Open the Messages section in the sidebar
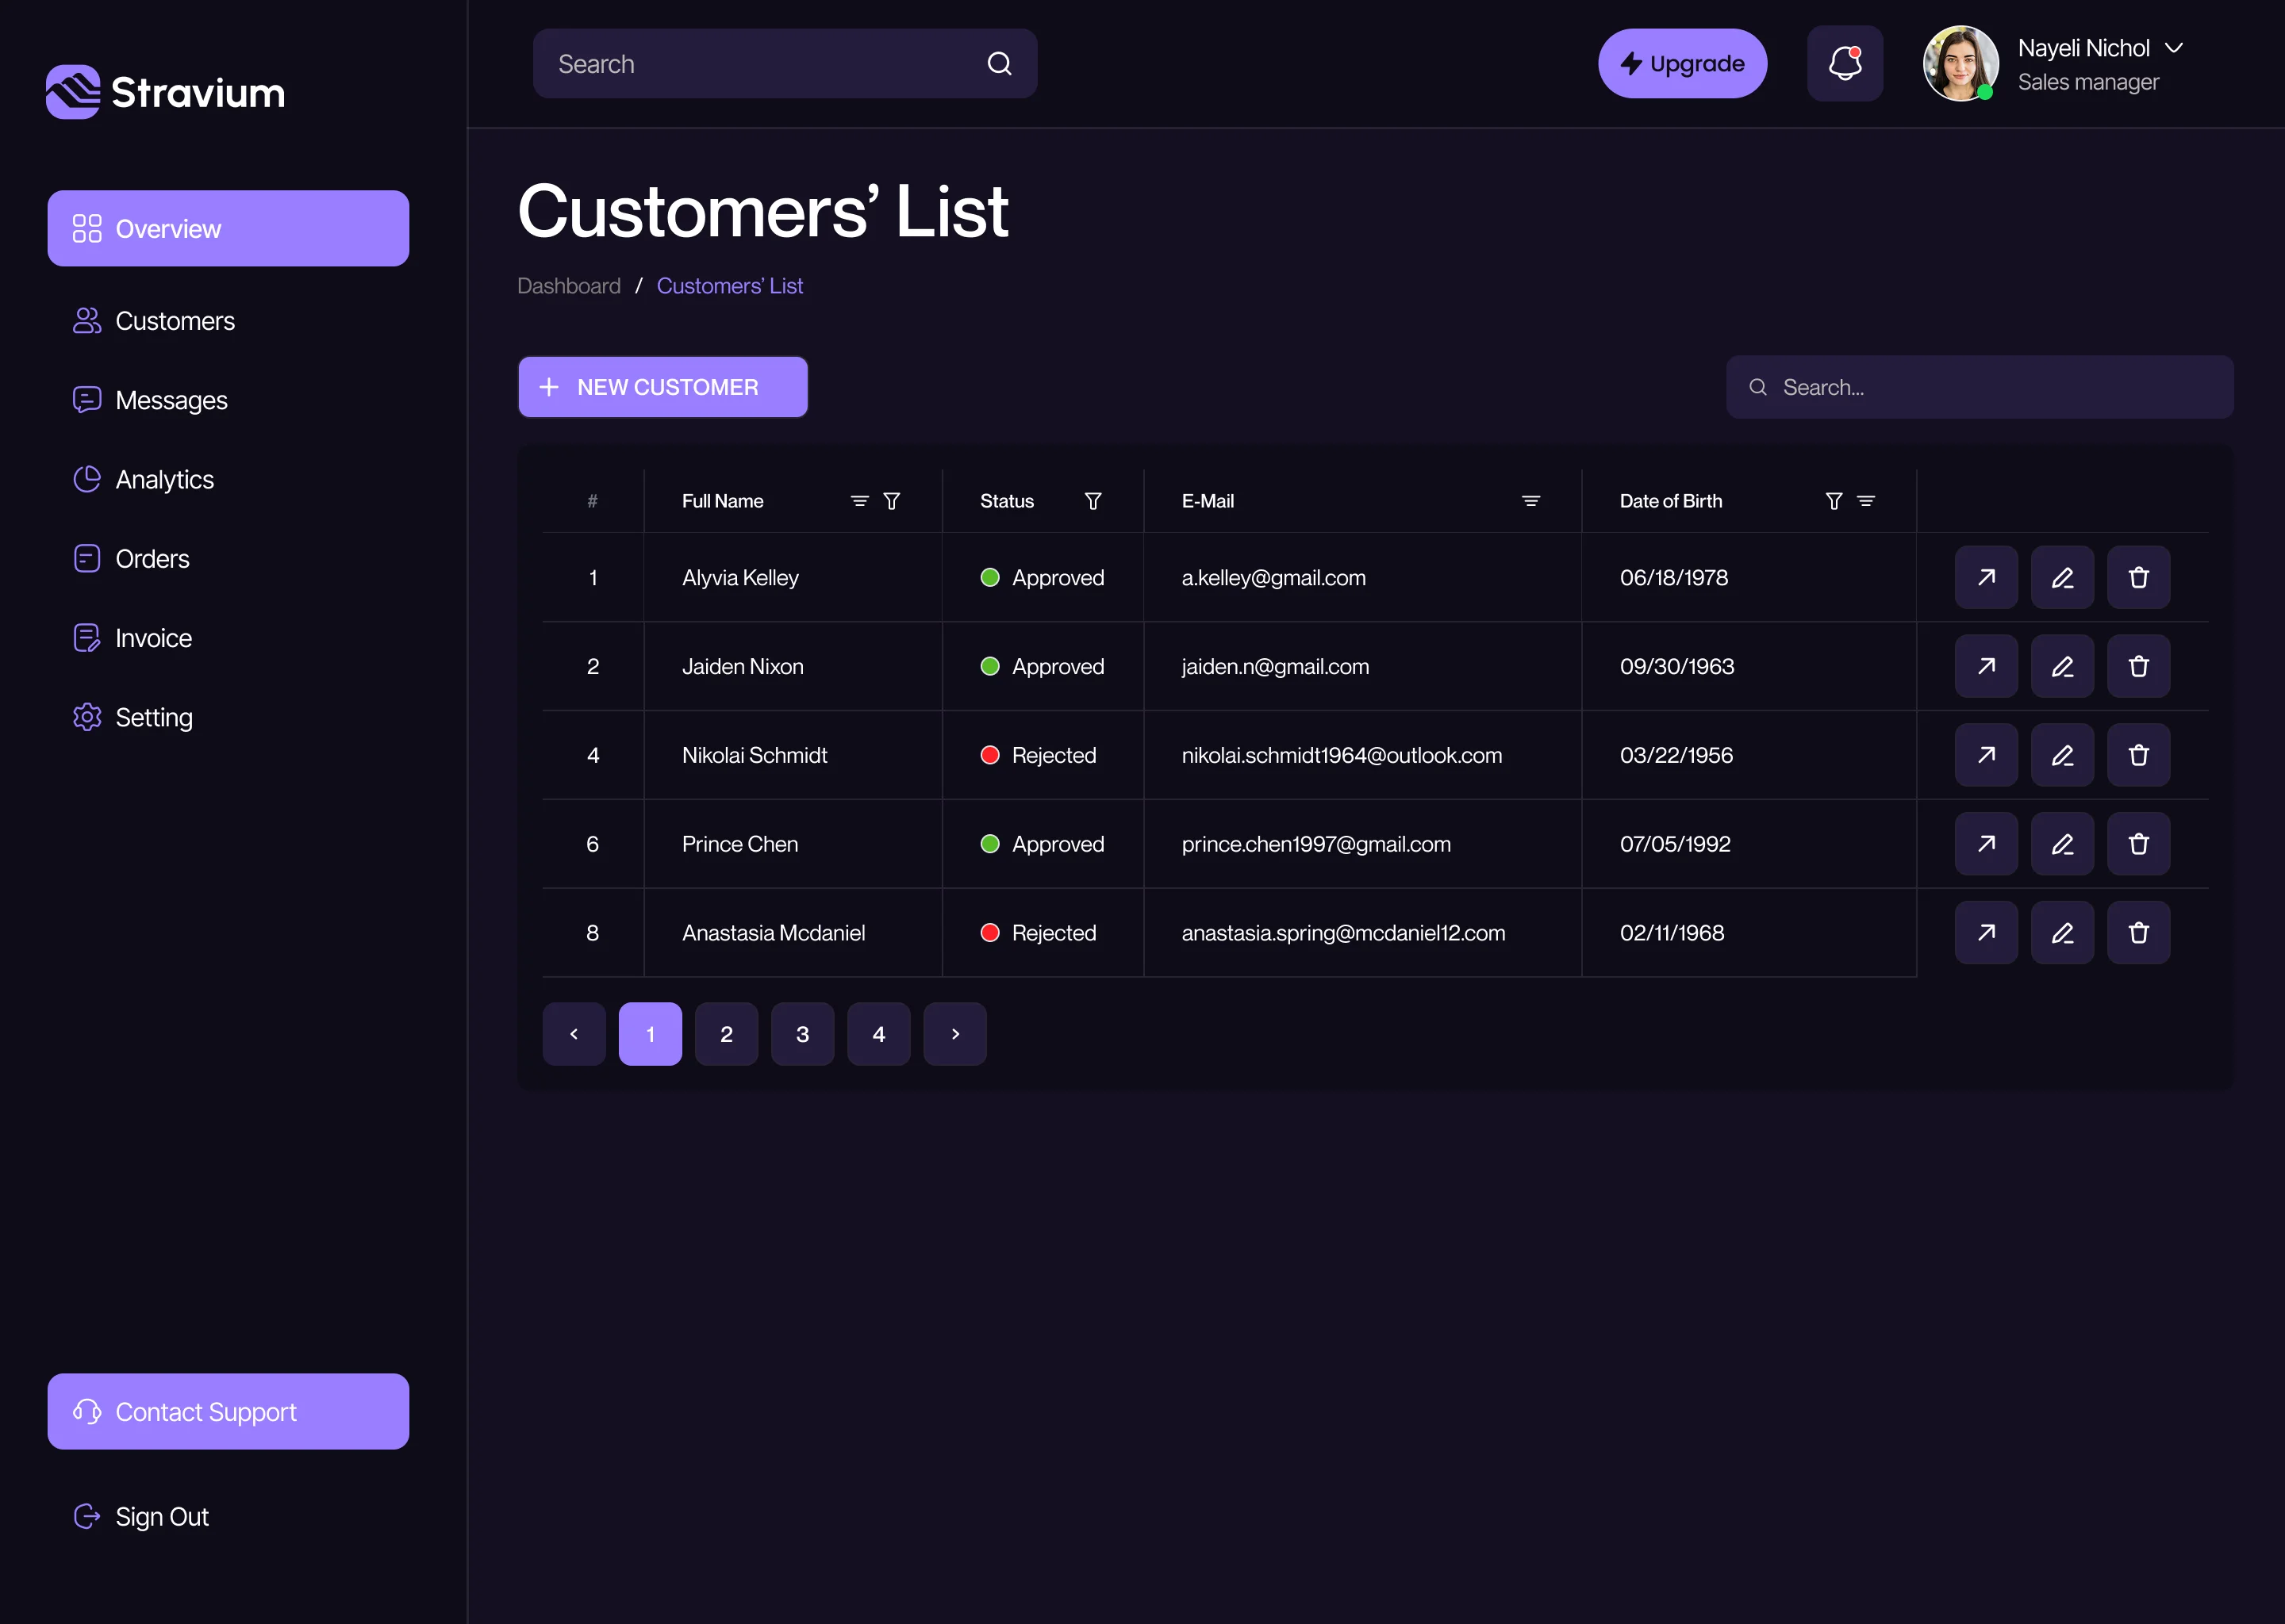2285x1624 pixels. click(171, 400)
